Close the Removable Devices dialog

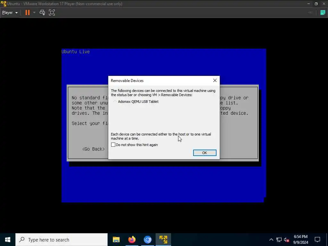215,80
